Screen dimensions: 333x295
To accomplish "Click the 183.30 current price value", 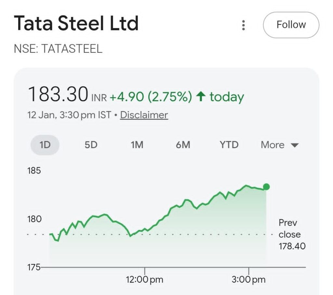I will point(58,94).
